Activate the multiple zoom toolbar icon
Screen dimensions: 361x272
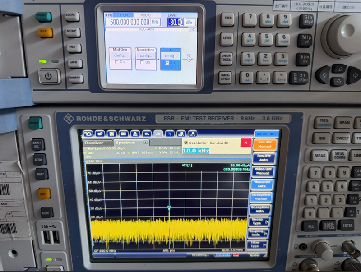(193, 134)
